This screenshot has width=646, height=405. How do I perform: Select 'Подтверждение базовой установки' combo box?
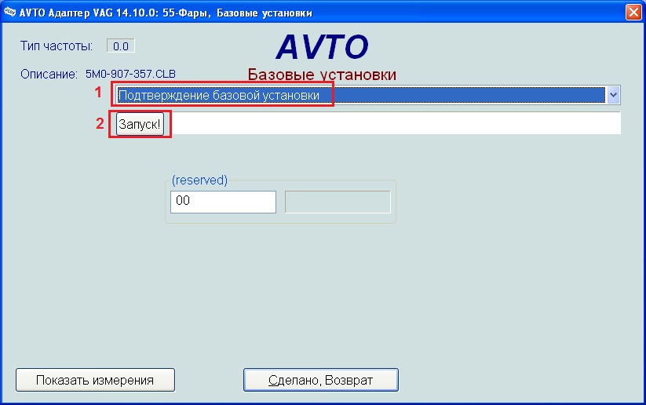click(x=367, y=95)
